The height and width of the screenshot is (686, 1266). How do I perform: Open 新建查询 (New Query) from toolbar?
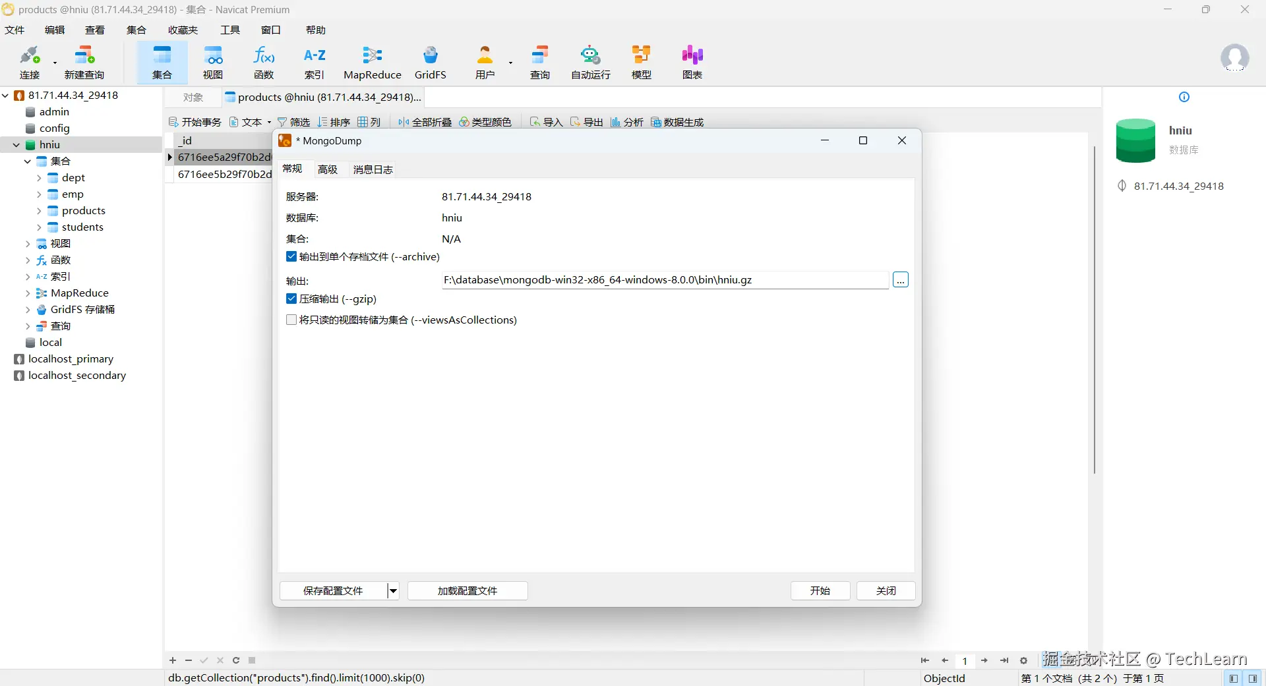pyautogui.click(x=84, y=63)
